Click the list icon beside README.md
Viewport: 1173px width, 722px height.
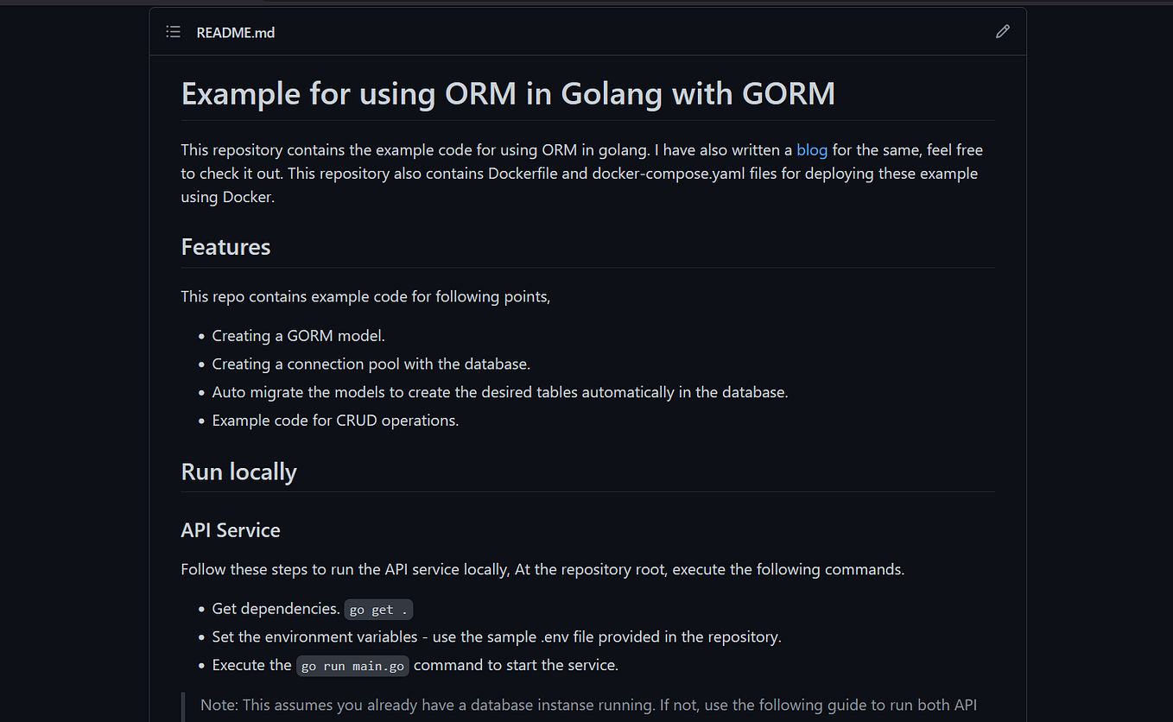173,31
